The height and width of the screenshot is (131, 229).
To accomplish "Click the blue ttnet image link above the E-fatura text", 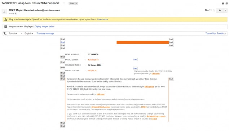I will (x=135, y=68).
